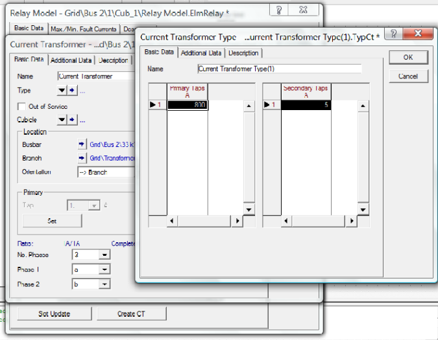
Task: Open Description tab in Current Transformer Type dialog
Action: click(243, 53)
